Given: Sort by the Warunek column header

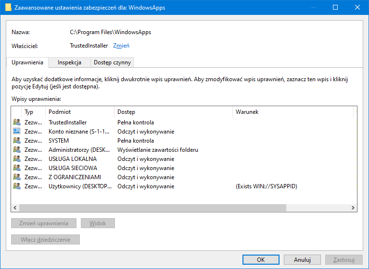Looking at the screenshot, I should click(x=293, y=112).
